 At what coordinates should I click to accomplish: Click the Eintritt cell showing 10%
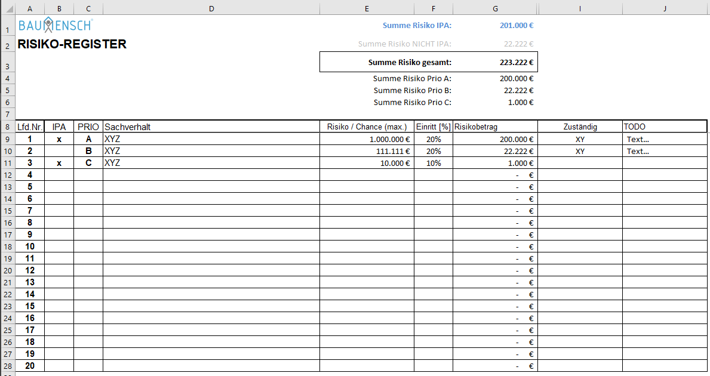pos(434,163)
